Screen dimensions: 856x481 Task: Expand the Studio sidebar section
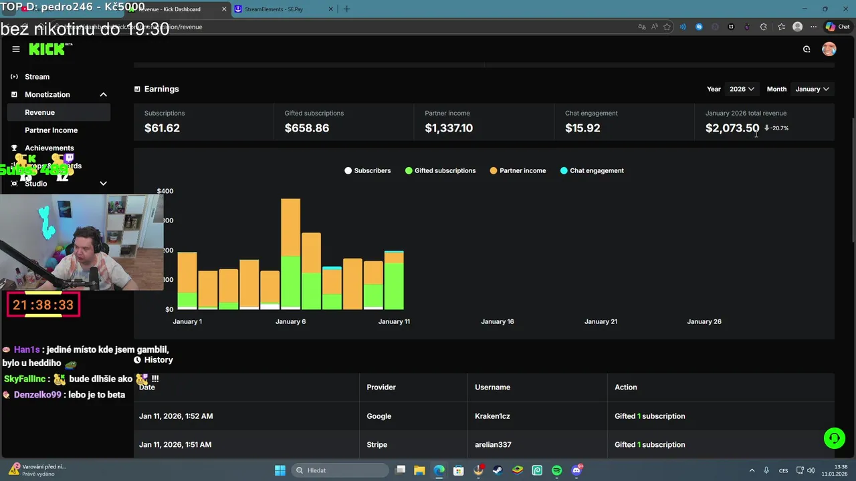pos(104,184)
